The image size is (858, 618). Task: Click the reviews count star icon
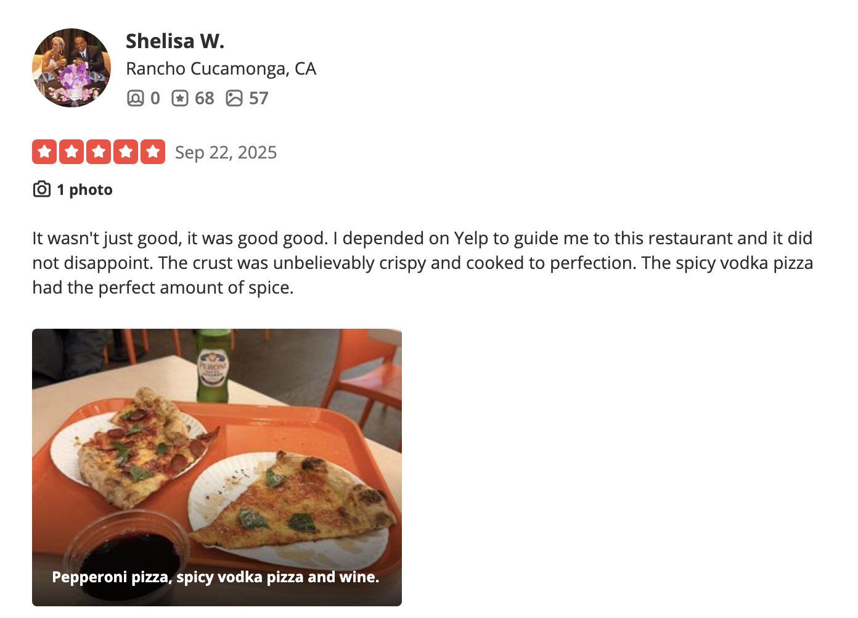pyautogui.click(x=180, y=98)
